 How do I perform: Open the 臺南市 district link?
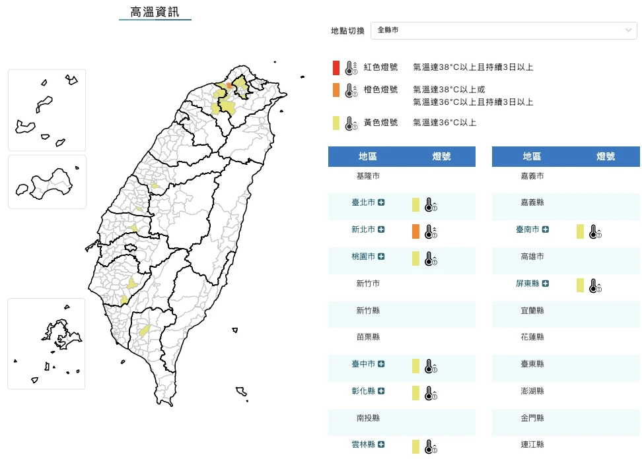tap(527, 229)
